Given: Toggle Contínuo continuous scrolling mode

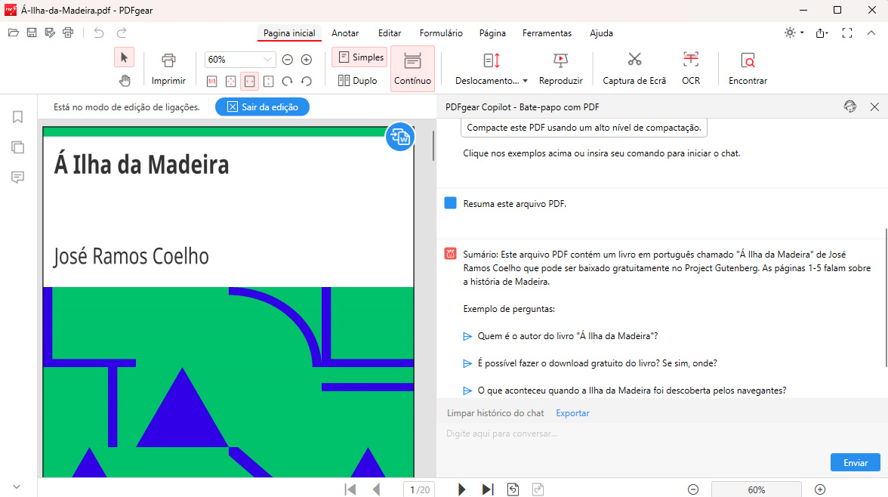Looking at the screenshot, I should [x=413, y=69].
